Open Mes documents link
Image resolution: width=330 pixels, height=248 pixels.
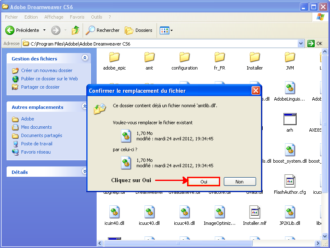[x=36, y=127]
